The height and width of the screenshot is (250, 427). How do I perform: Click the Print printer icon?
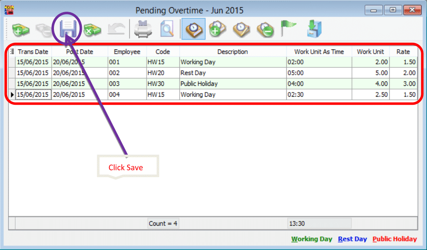[x=144, y=30]
